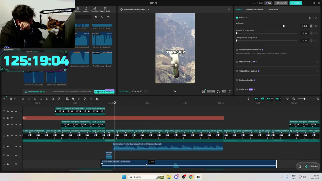Collapse the Básico section arrow

click(247, 18)
